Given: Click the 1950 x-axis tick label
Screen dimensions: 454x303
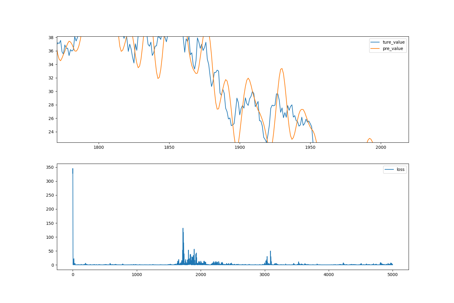Looking at the screenshot, I should coord(310,147).
